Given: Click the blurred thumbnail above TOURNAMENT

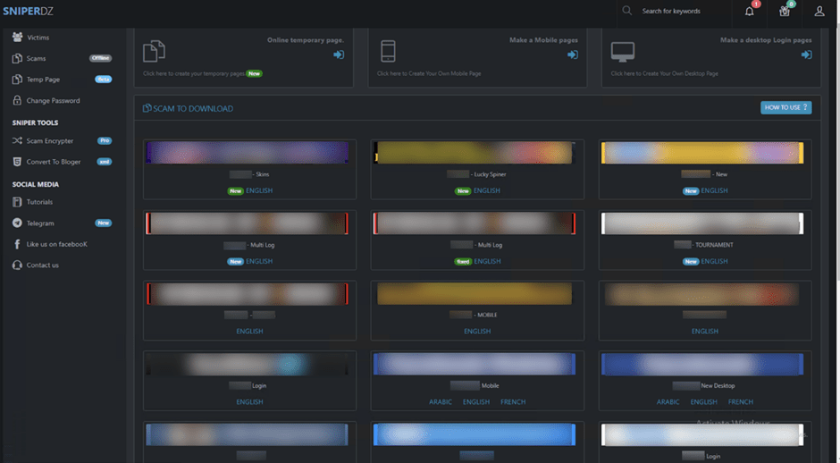Looking at the screenshot, I should (704, 223).
